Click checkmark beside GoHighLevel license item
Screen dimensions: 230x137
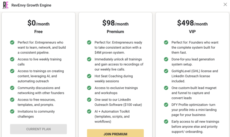pyautogui.click(x=166, y=71)
